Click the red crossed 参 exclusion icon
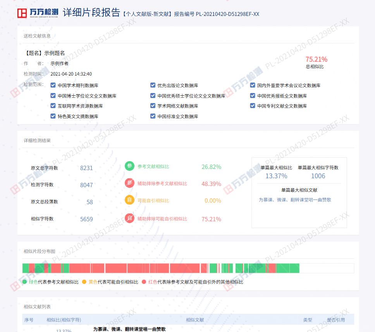The width and height of the screenshot is (375, 332). 129,183
